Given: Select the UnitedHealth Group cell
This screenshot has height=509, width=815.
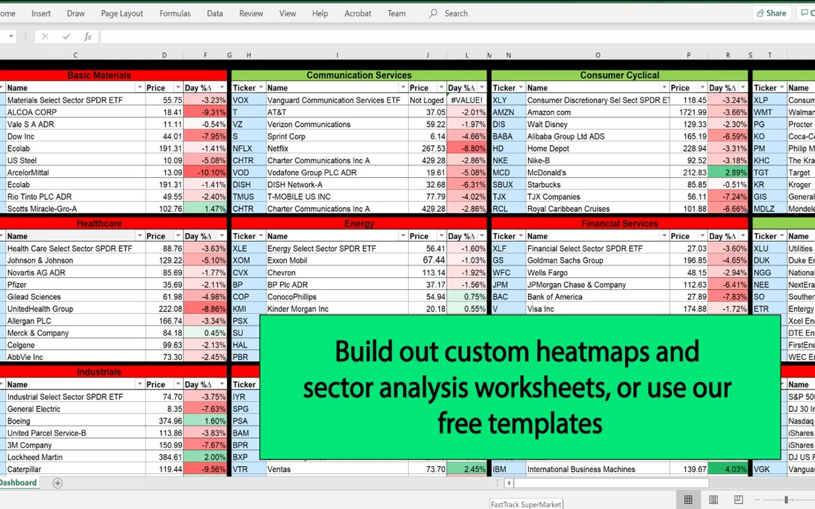Looking at the screenshot, I should 75,309.
